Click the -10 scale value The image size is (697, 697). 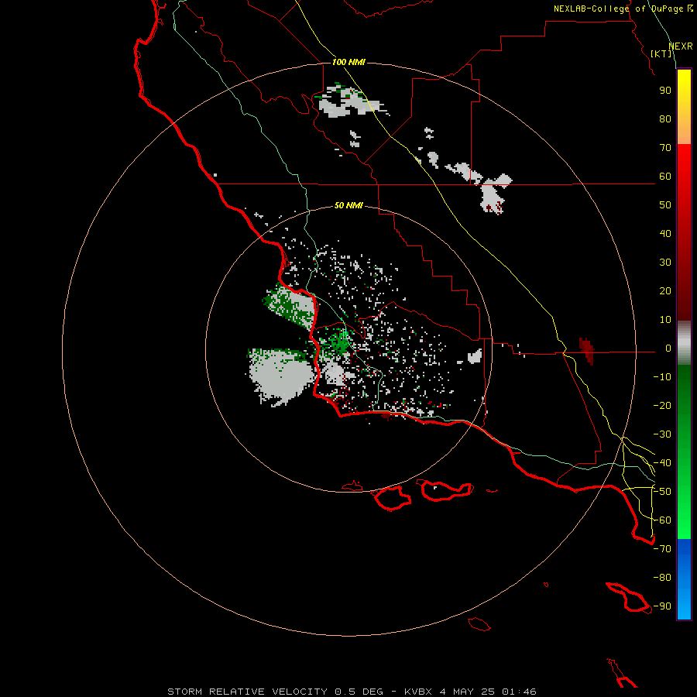pos(662,377)
